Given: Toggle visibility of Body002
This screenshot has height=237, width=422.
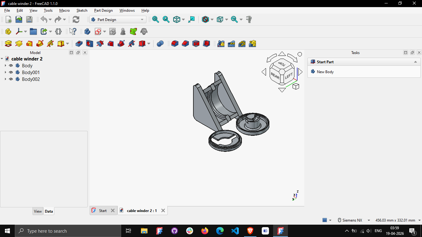Looking at the screenshot, I should pyautogui.click(x=11, y=79).
